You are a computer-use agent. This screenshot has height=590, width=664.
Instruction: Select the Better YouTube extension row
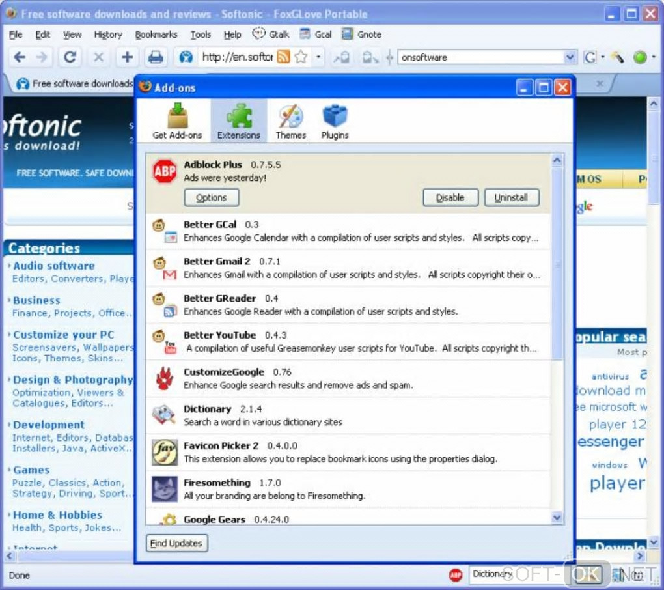[348, 342]
